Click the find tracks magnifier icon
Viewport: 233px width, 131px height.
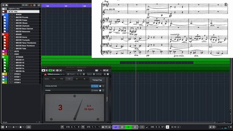pos(39,5)
